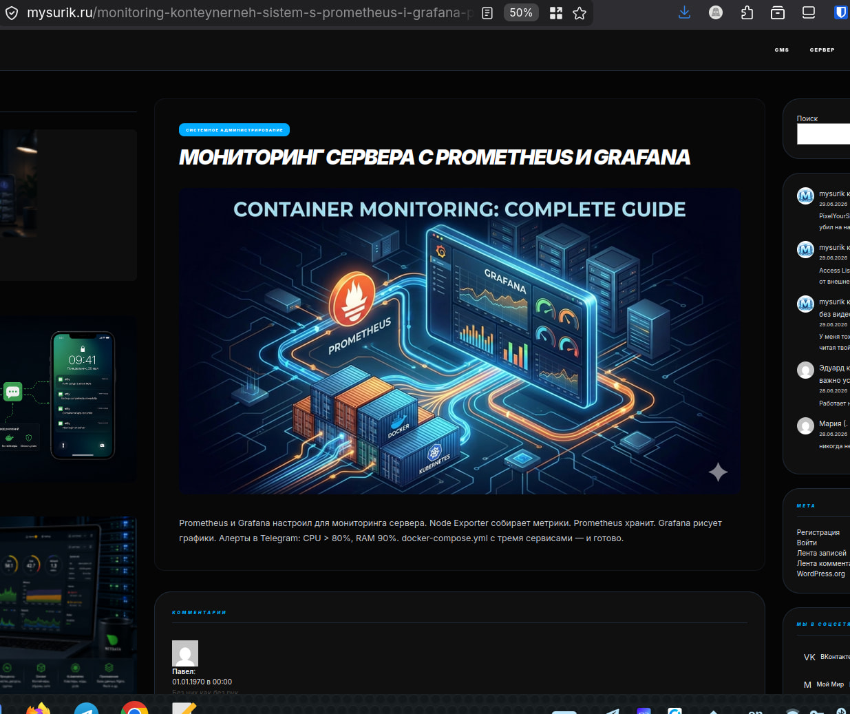Click the Комментарии section heading
This screenshot has height=714, width=850.
[x=199, y=612]
